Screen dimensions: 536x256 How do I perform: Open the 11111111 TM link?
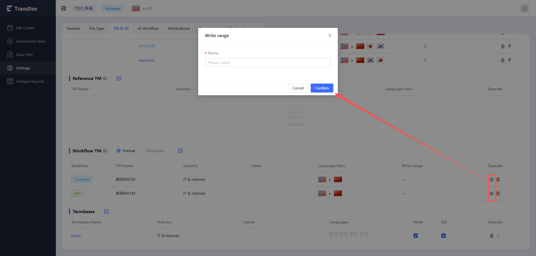pyautogui.click(x=147, y=46)
